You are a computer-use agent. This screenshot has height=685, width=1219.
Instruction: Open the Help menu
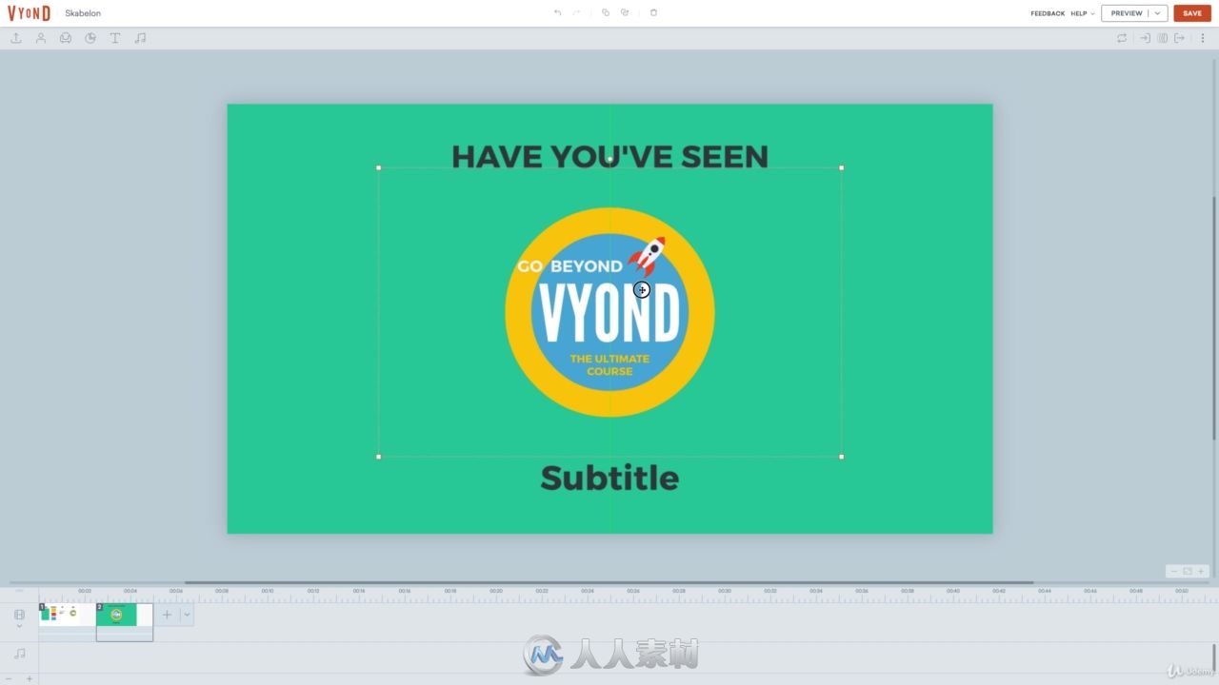coord(1083,13)
